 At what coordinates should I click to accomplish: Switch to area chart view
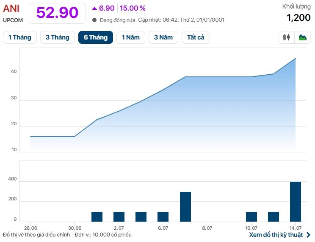pyautogui.click(x=303, y=37)
